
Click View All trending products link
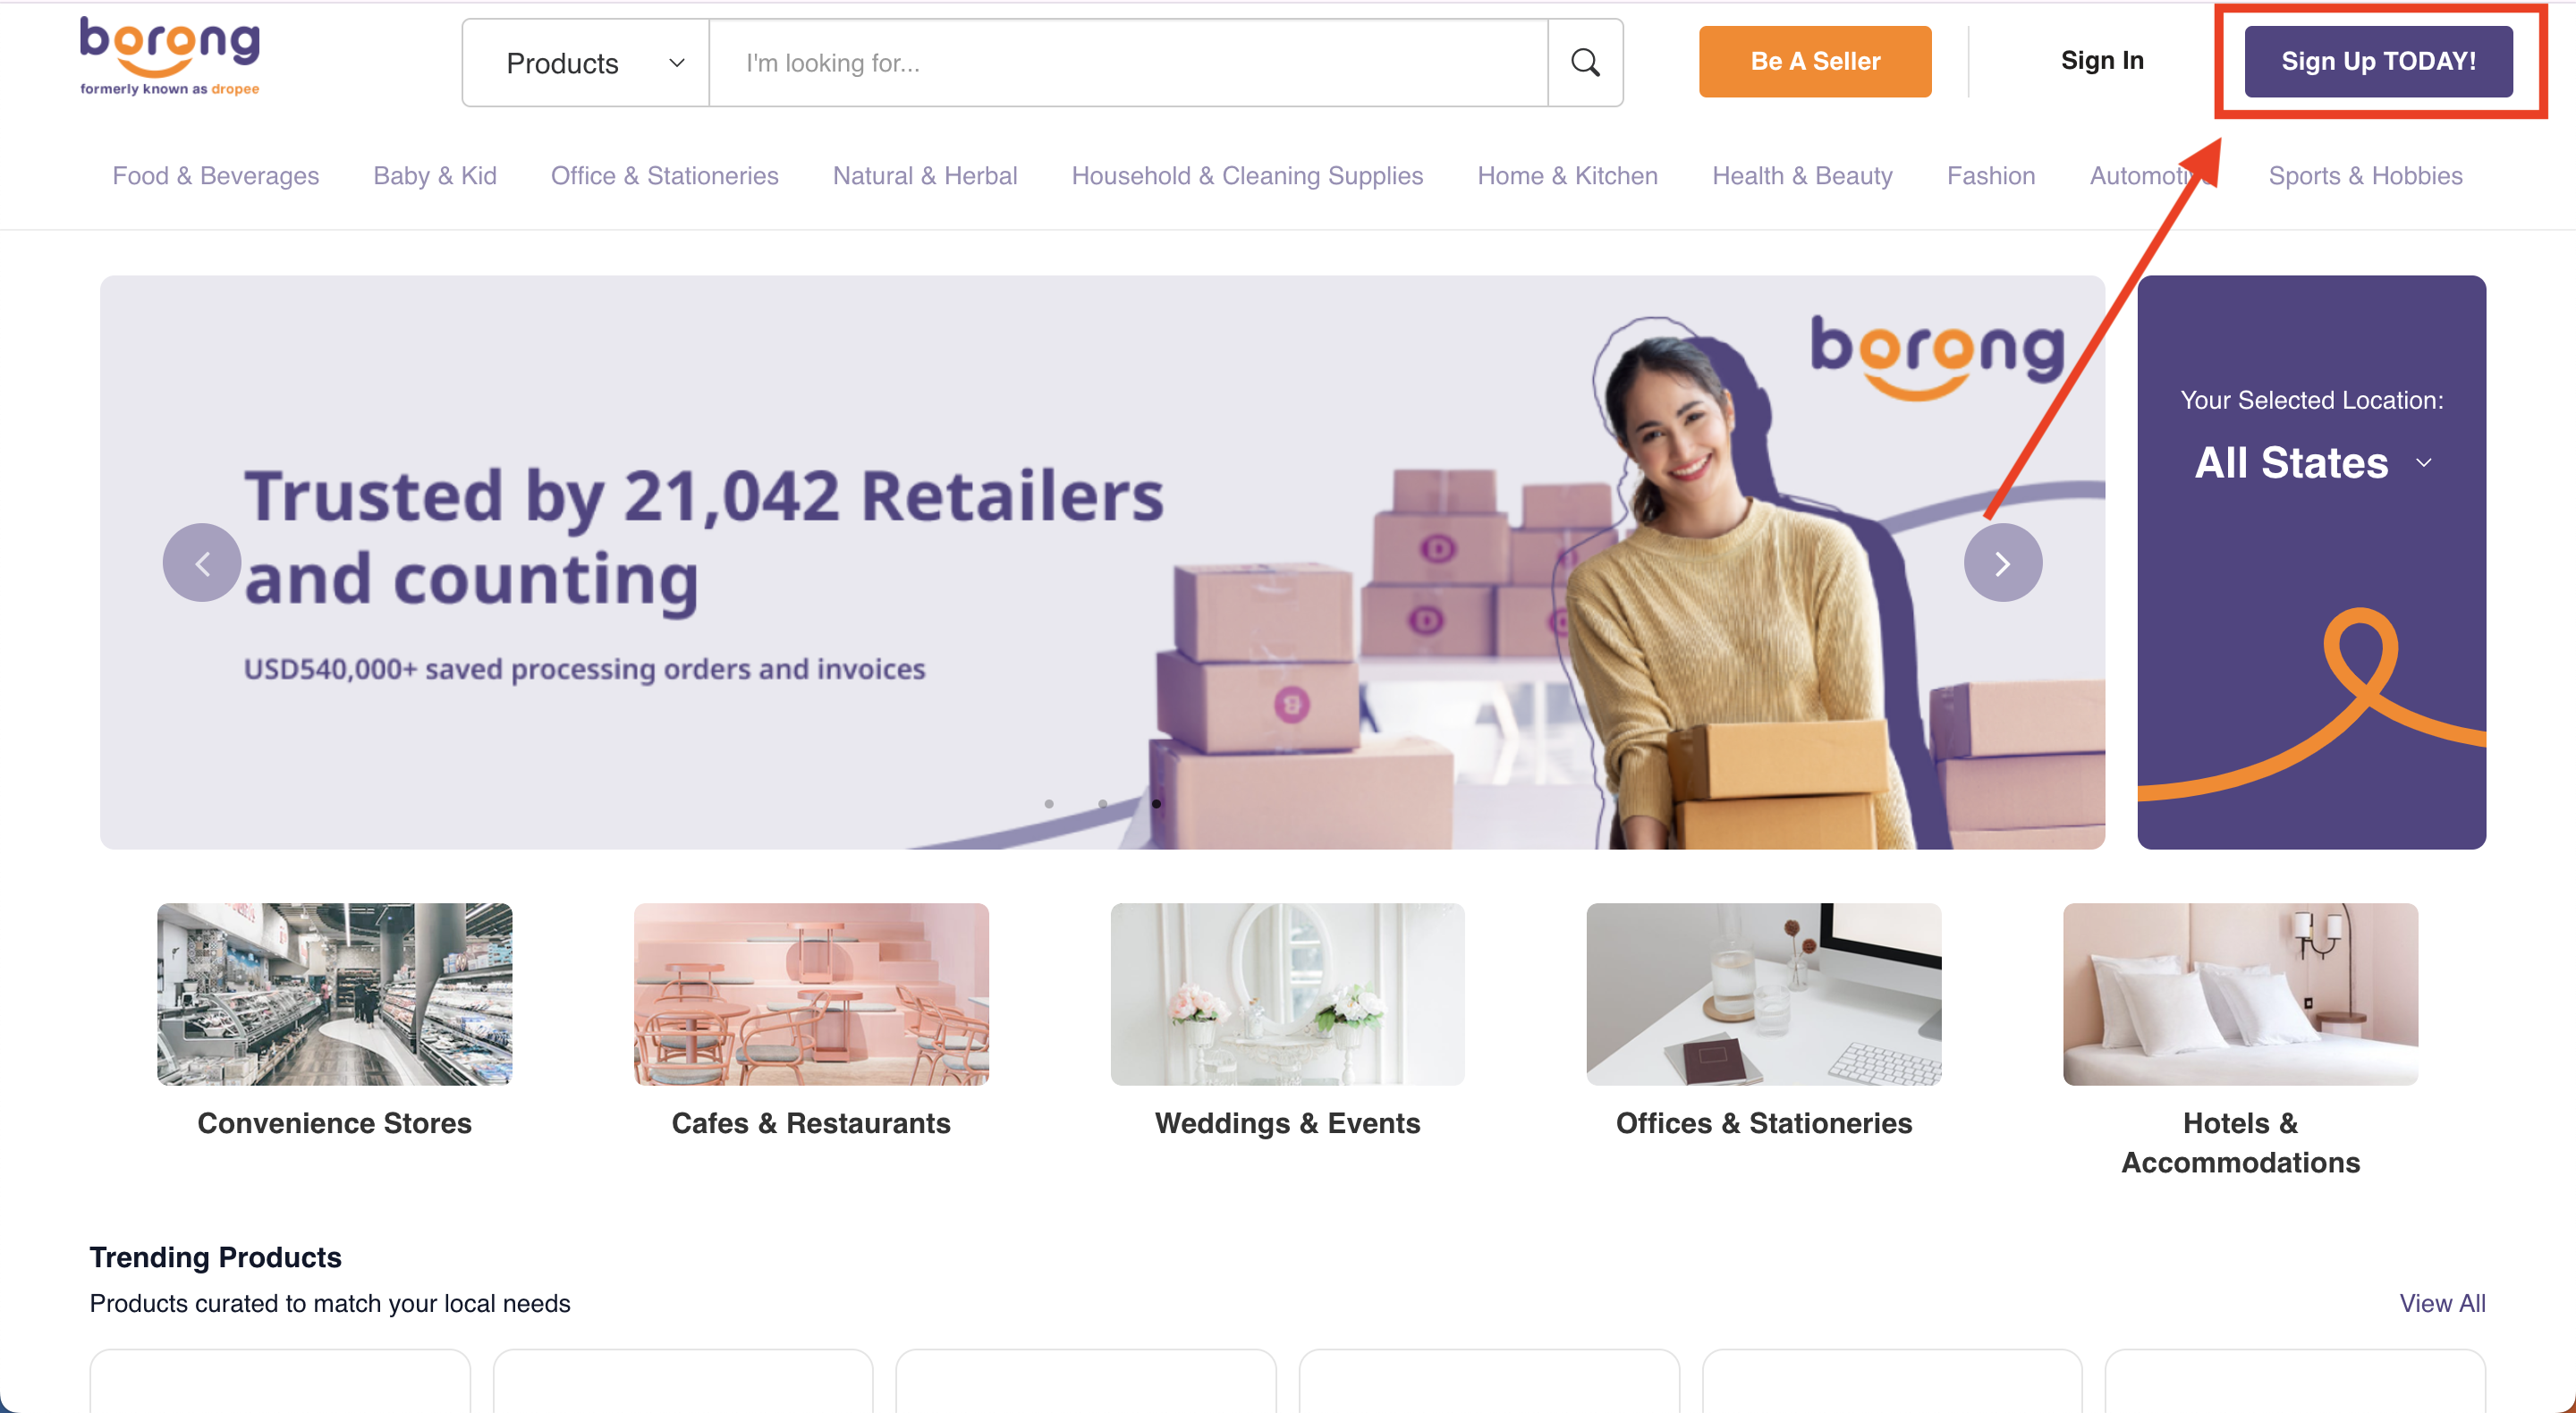click(2442, 1303)
